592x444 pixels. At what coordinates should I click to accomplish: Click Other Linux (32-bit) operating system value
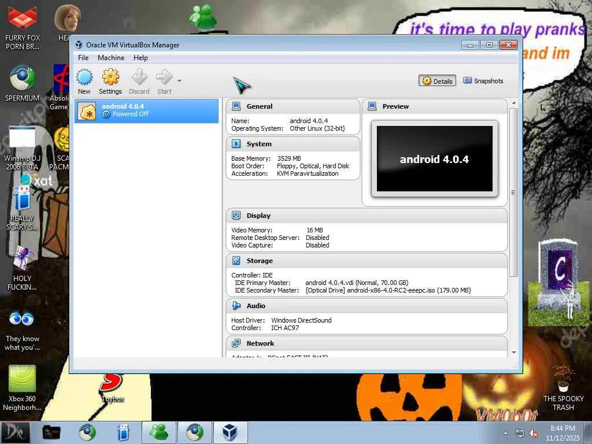(317, 128)
